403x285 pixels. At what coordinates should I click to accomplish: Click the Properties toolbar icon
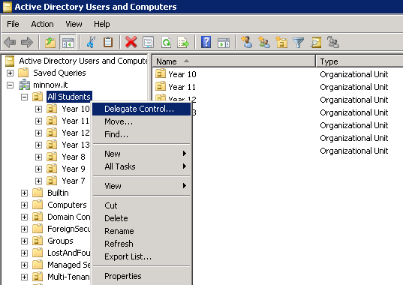click(149, 42)
